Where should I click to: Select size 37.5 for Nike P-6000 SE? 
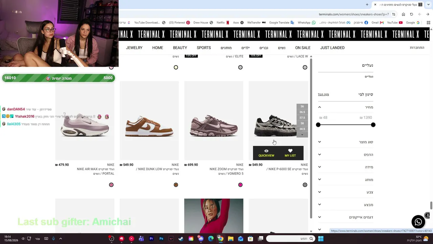pos(302,118)
